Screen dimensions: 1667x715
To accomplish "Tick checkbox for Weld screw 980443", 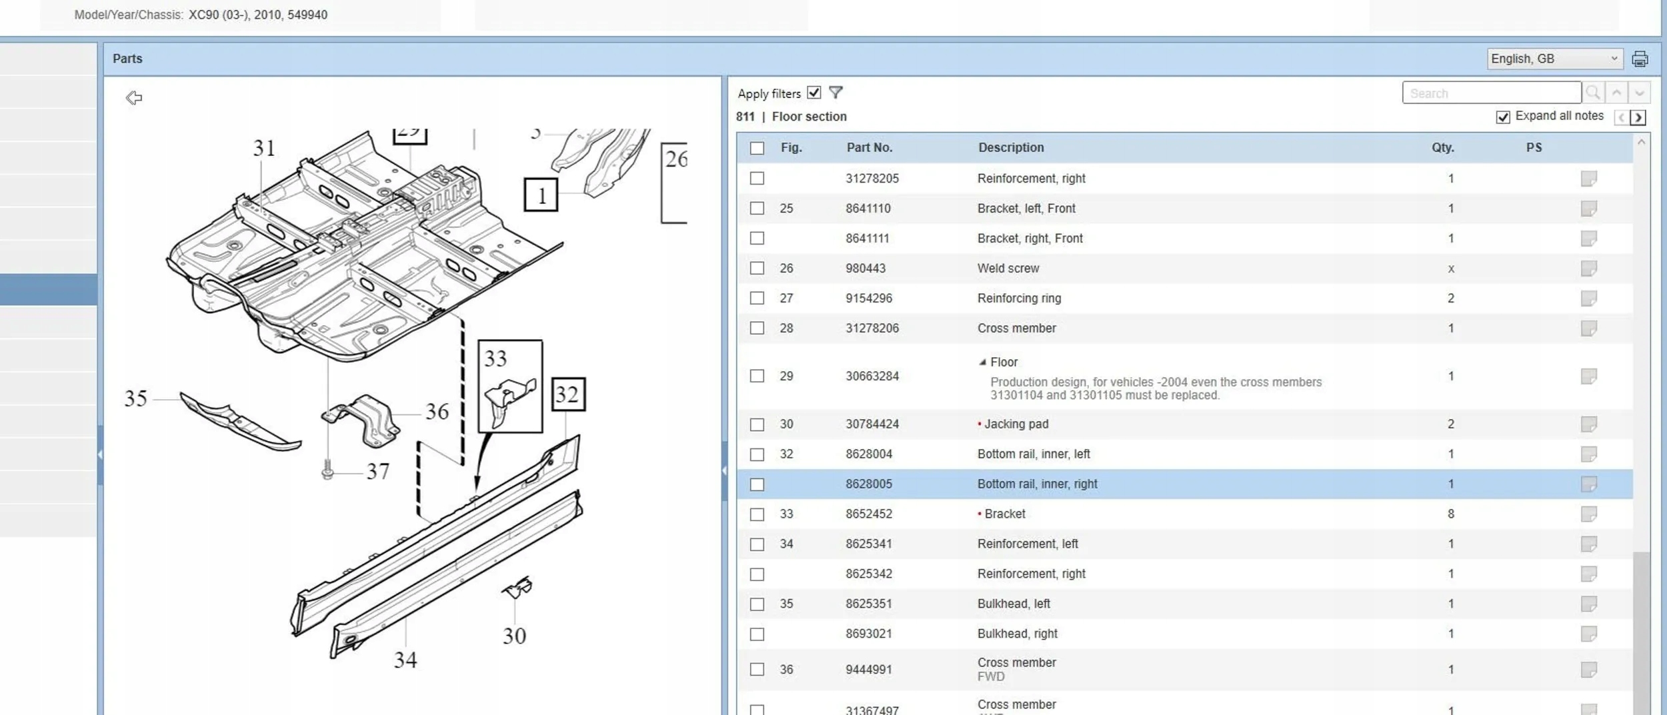I will [757, 269].
